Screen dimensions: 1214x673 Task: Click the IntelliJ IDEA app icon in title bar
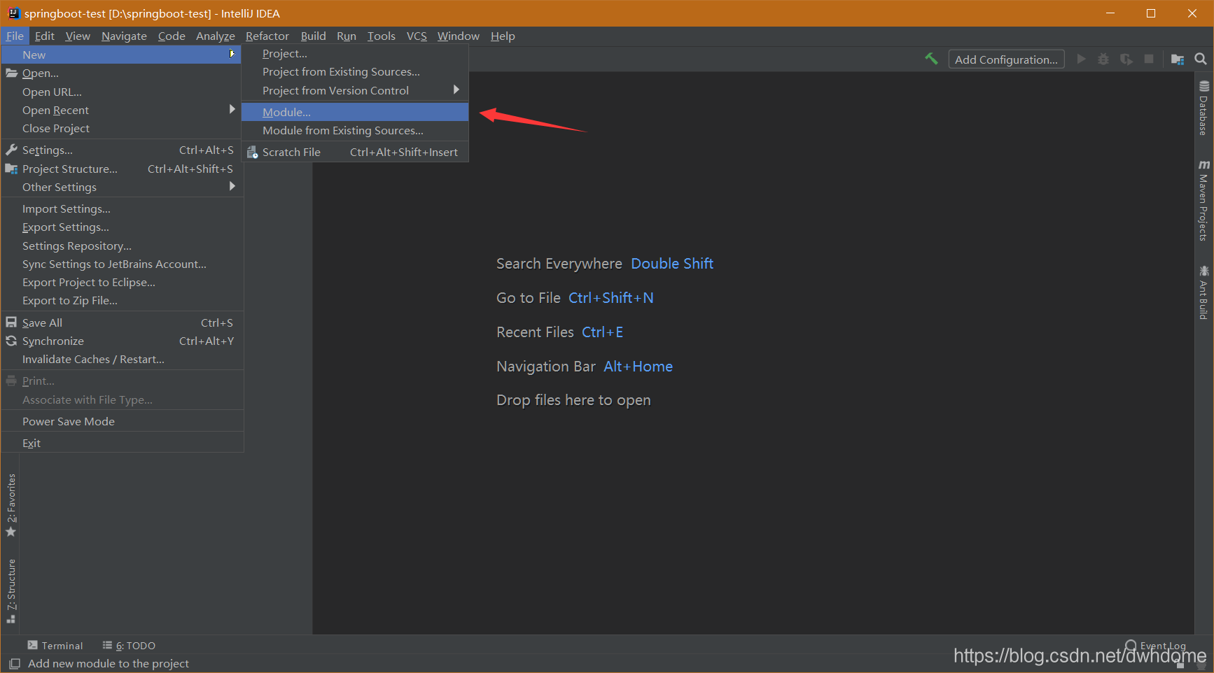click(13, 13)
